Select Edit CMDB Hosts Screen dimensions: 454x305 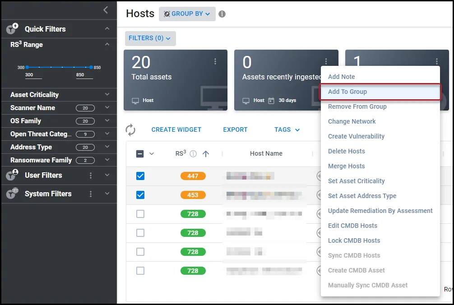point(380,226)
